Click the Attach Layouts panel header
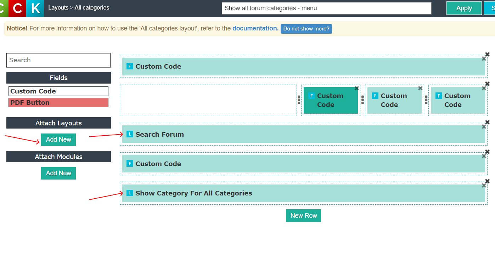495x267 pixels. 58,123
